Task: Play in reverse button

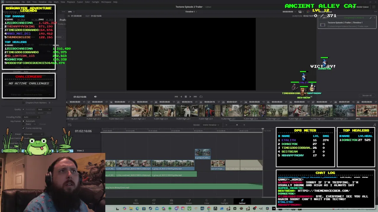Action: 181,97
